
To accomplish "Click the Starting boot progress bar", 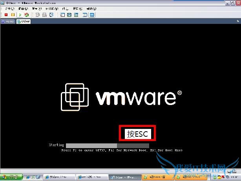I will (108, 146).
